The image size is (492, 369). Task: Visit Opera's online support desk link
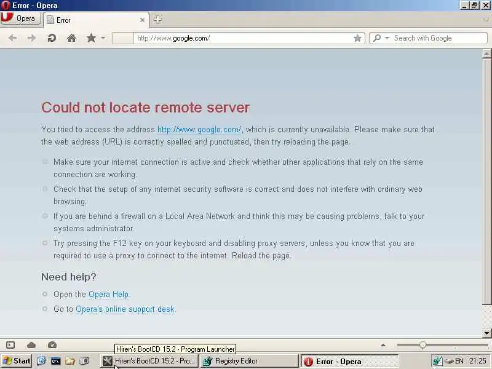125,309
